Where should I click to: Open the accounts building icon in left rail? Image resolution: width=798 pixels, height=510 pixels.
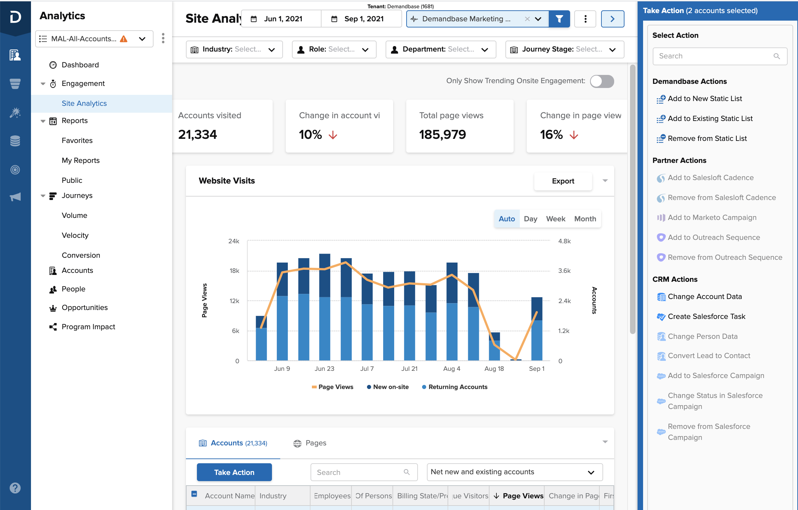tap(15, 55)
